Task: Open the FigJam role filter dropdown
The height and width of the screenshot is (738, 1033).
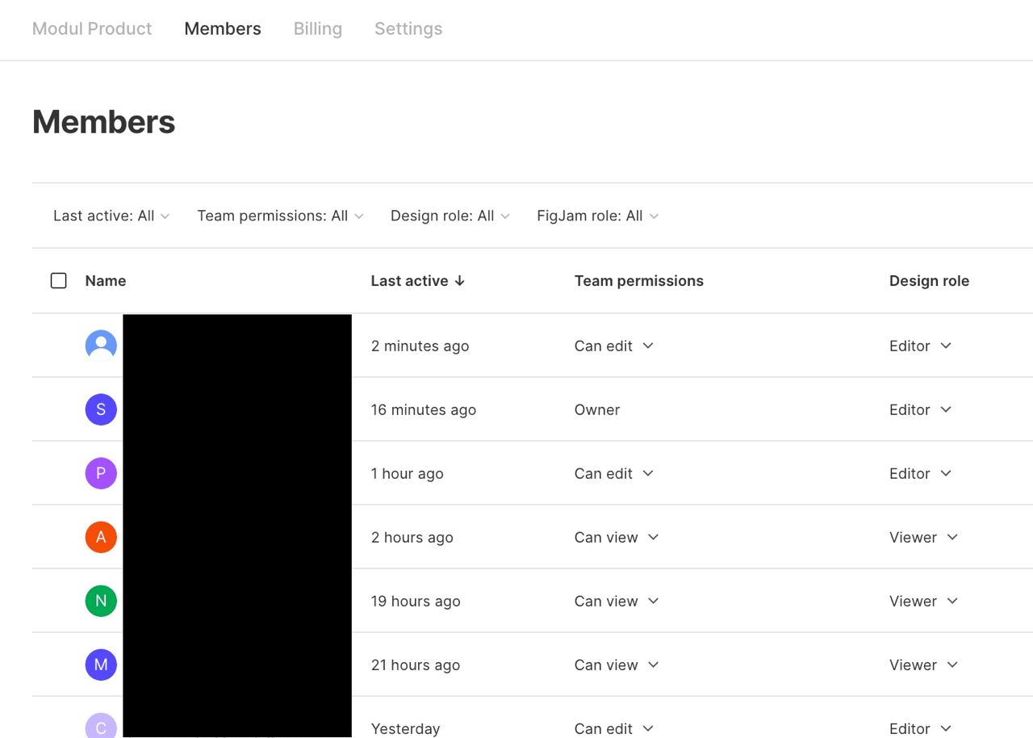Action: click(x=597, y=216)
